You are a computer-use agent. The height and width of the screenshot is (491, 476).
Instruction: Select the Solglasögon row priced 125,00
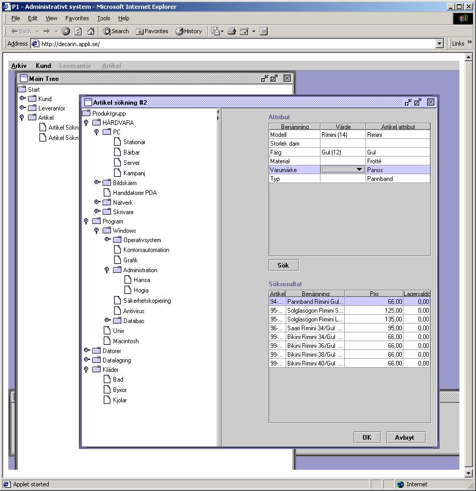pos(315,311)
